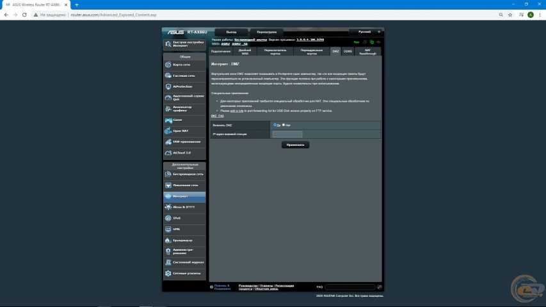Go back in browser history
The height and width of the screenshot is (307, 546).
[x=6, y=15]
